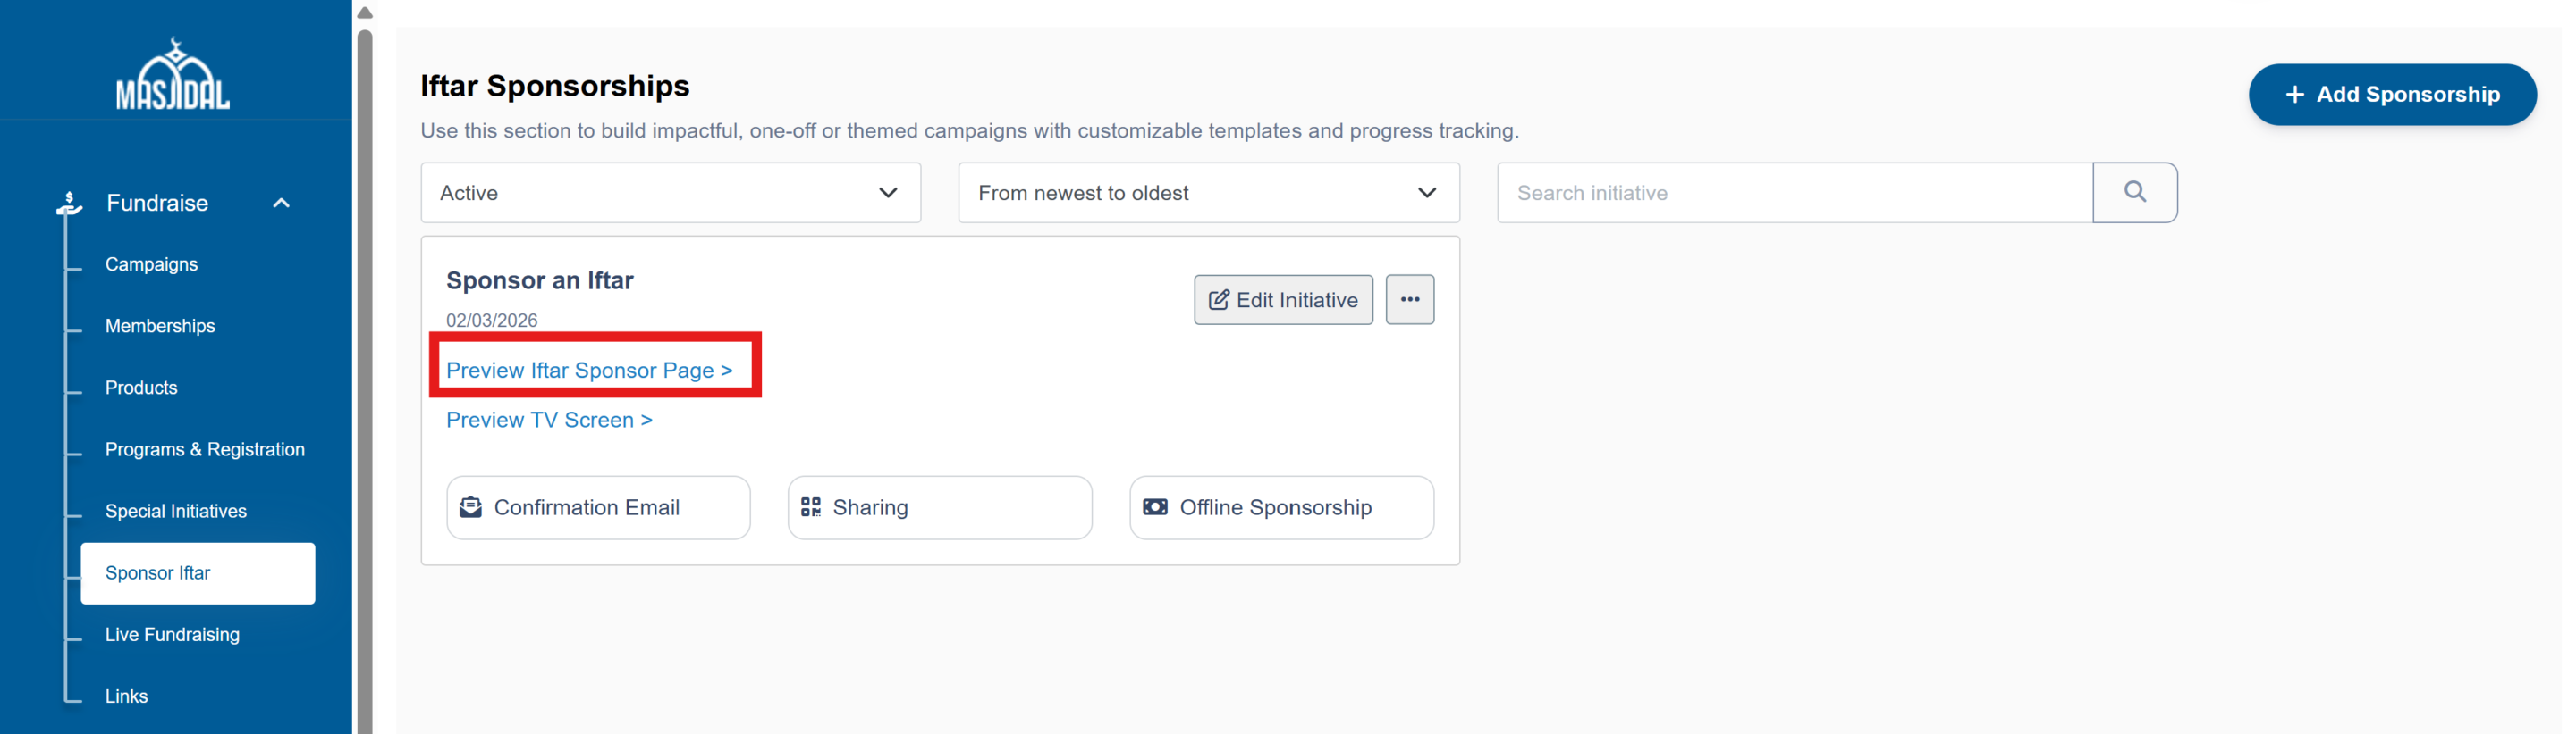The width and height of the screenshot is (2576, 734).
Task: Select Live Fundraising in the sidebar
Action: tap(172, 634)
